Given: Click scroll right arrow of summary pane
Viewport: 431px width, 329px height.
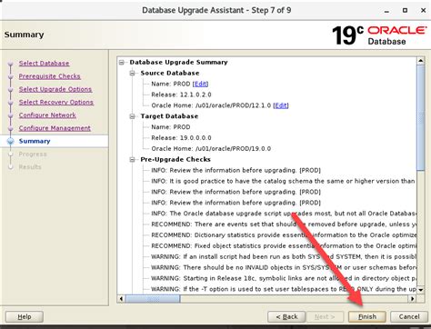Looking at the screenshot, I should 412,299.
